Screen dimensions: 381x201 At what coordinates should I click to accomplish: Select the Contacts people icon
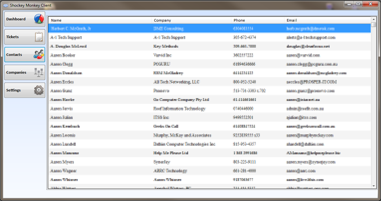pyautogui.click(x=39, y=55)
